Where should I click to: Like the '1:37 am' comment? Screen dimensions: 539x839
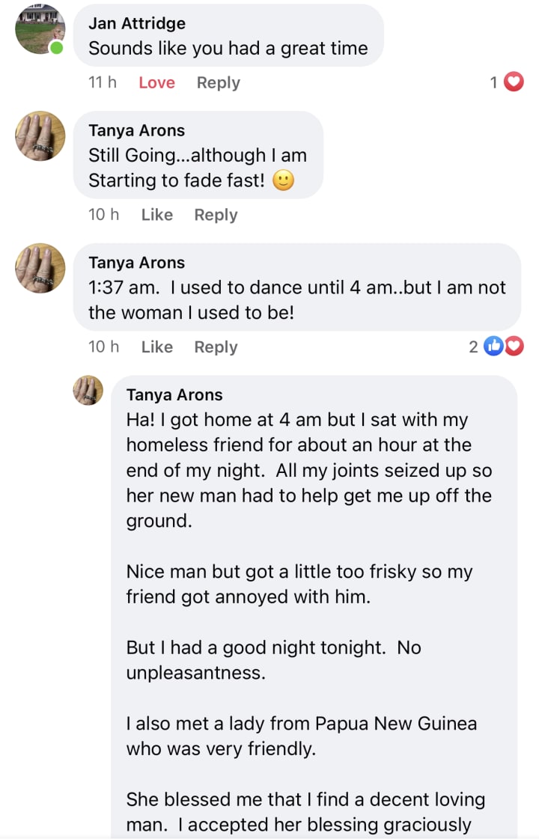point(156,347)
